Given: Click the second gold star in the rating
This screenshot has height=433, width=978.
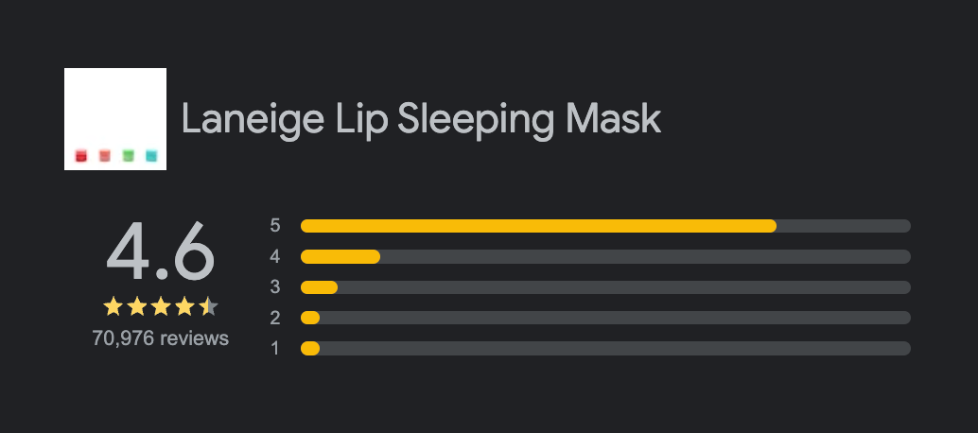Looking at the screenshot, I should (x=137, y=305).
